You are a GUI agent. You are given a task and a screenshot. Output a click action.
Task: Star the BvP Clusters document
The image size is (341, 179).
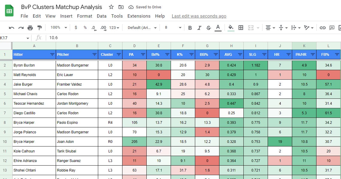pyautogui.click(x=110, y=7)
